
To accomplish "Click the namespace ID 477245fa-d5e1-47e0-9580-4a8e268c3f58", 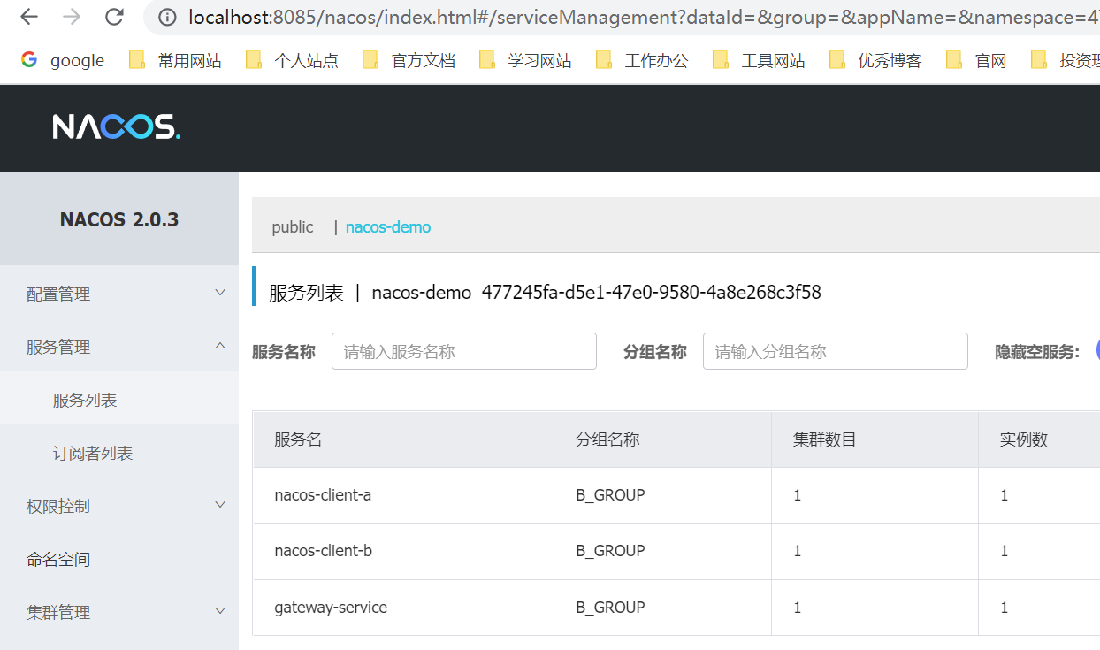I will (651, 292).
